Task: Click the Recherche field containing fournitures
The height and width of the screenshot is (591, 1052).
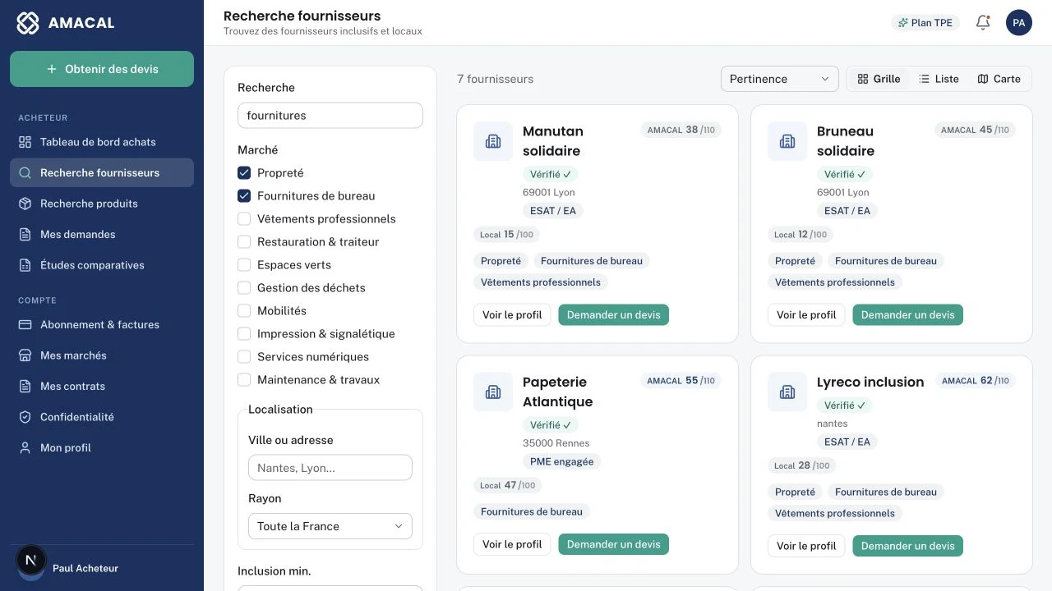Action: [330, 116]
